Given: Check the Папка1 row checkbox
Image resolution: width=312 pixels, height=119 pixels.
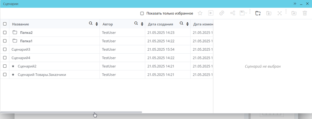Looking at the screenshot, I should (x=5, y=41).
